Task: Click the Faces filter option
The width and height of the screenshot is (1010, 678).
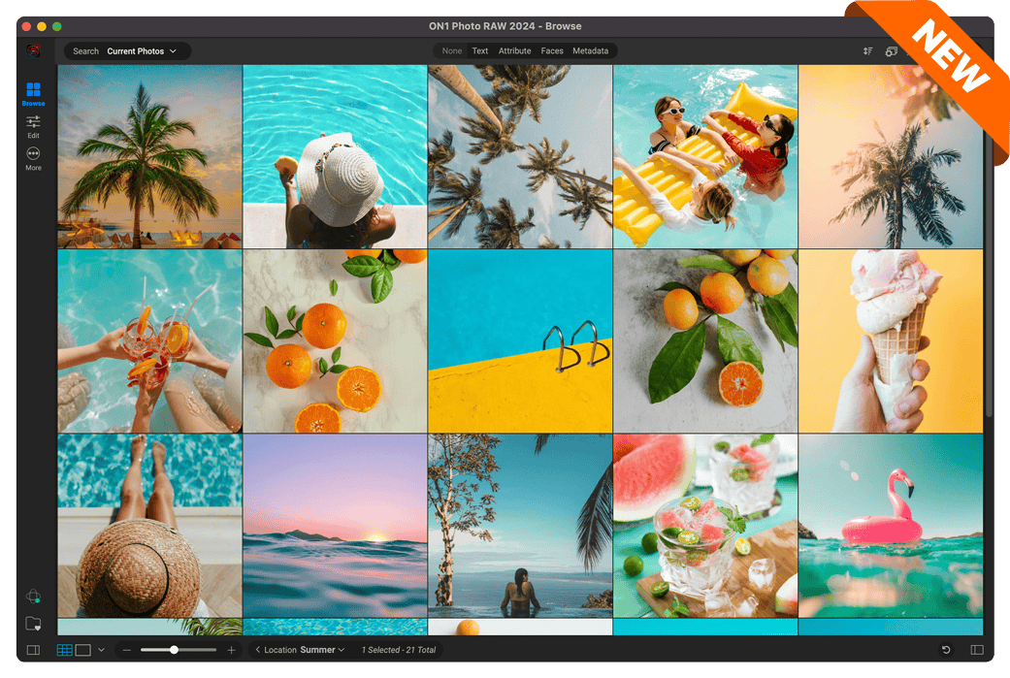Action: [552, 50]
